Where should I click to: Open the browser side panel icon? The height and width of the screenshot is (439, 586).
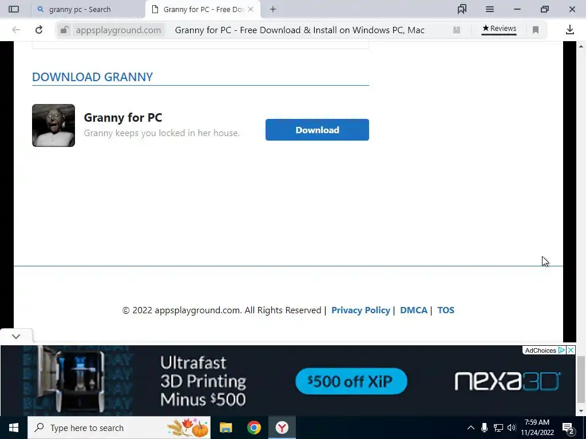(x=14, y=9)
